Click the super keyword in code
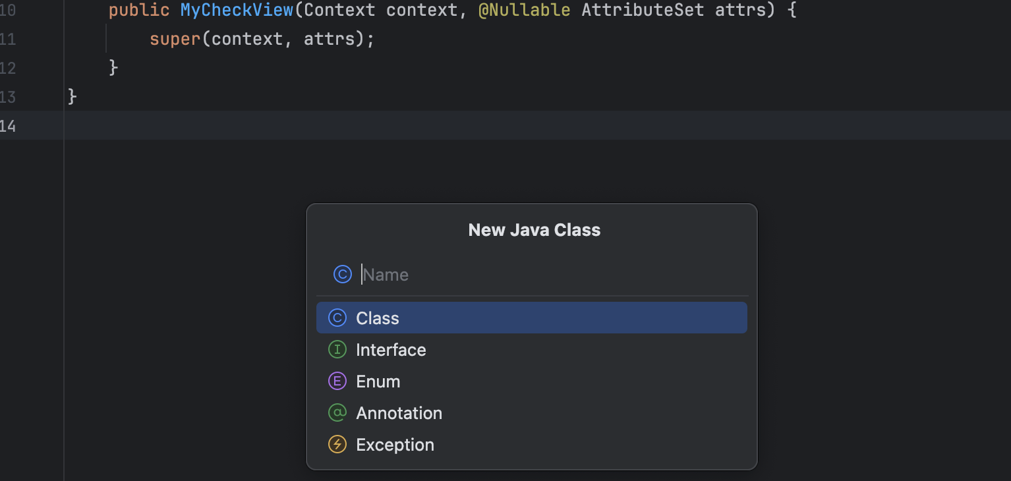Viewport: 1011px width, 481px height. [175, 40]
